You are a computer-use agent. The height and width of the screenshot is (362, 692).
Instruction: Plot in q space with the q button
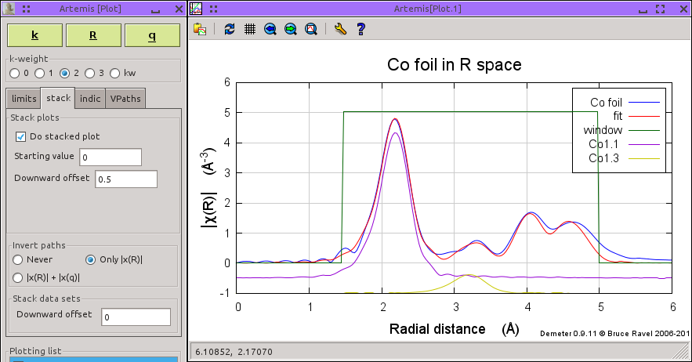[x=152, y=35]
